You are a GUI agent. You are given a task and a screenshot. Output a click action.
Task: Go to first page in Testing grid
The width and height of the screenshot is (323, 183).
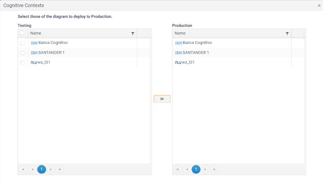coord(23,169)
